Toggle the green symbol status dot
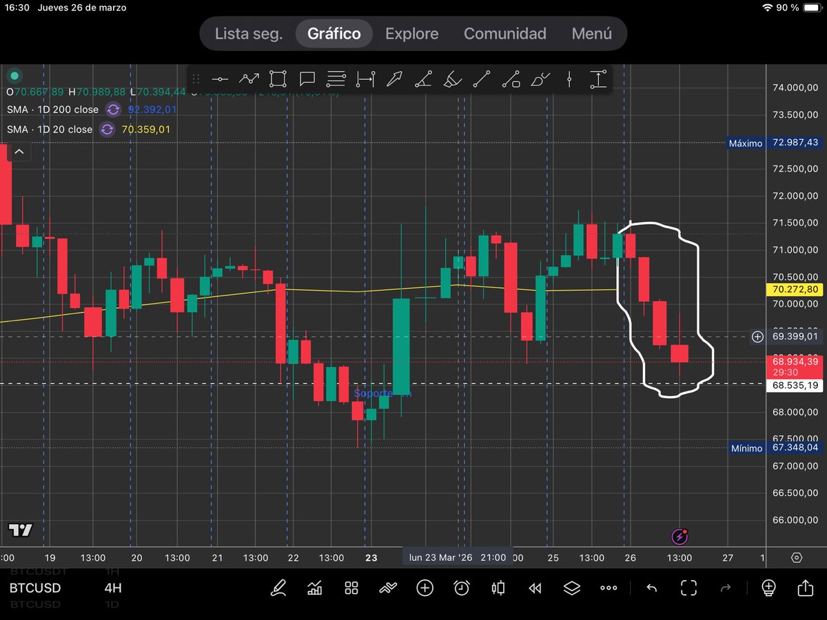Screen dimensions: 827x620 click(14, 76)
